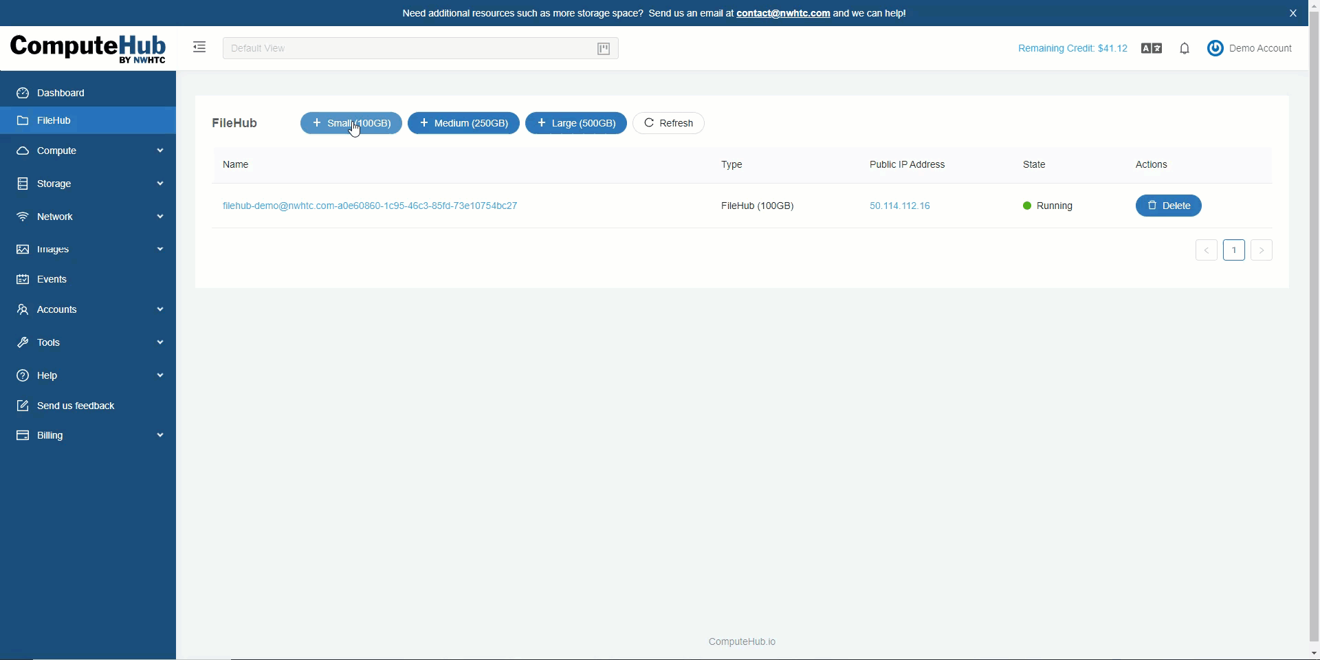Expand the Images menu chevron
The width and height of the screenshot is (1320, 660).
click(x=160, y=249)
